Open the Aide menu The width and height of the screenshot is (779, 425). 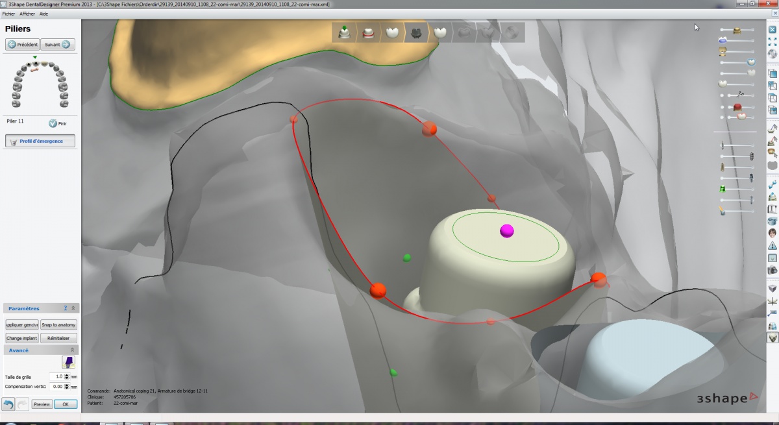pos(43,14)
